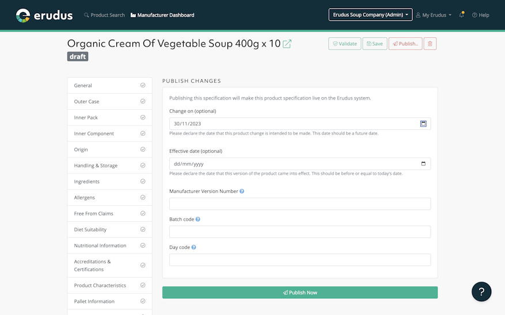Click the Free From Claims check icon
This screenshot has width=505, height=315.
tap(143, 213)
